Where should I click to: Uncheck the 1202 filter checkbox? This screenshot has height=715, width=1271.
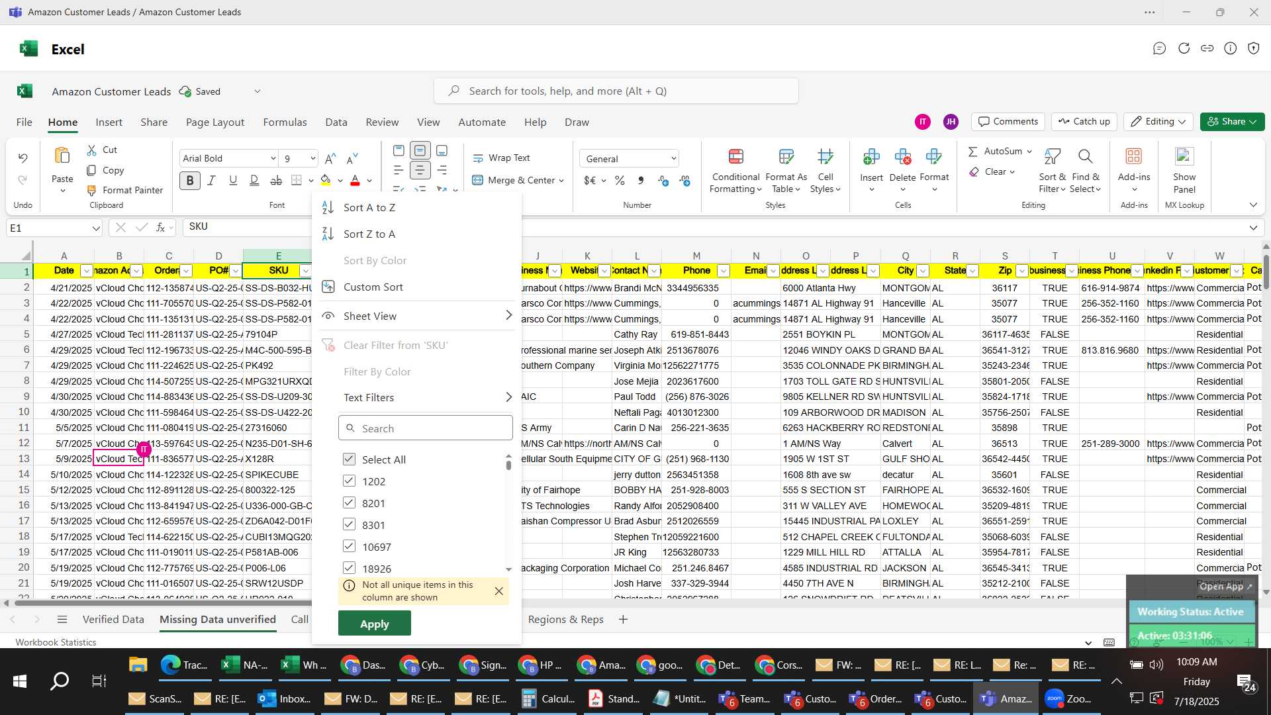pyautogui.click(x=349, y=481)
